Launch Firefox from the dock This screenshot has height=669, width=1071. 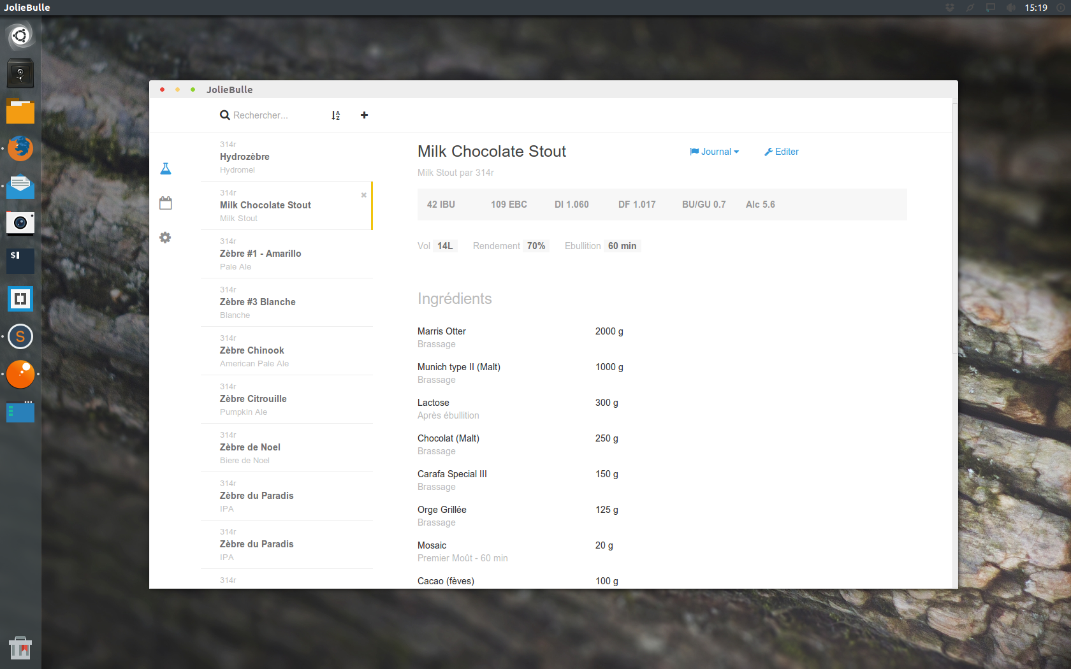20,148
